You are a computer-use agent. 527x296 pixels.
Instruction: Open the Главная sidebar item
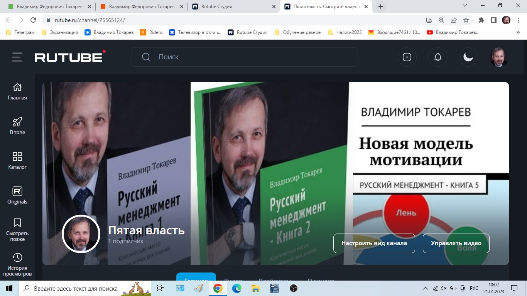click(17, 92)
